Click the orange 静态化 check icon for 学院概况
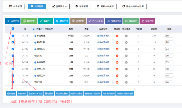The height and width of the screenshot is (108, 182). click(117, 36)
